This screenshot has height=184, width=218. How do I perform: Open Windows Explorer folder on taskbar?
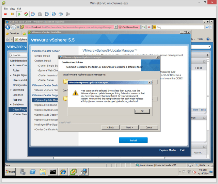click(43, 172)
